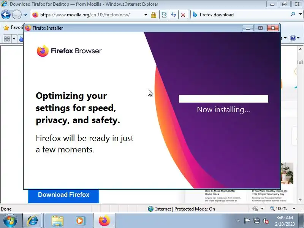This screenshot has width=304, height=228.
Task: Click the installation progress bar
Action: coord(223,99)
